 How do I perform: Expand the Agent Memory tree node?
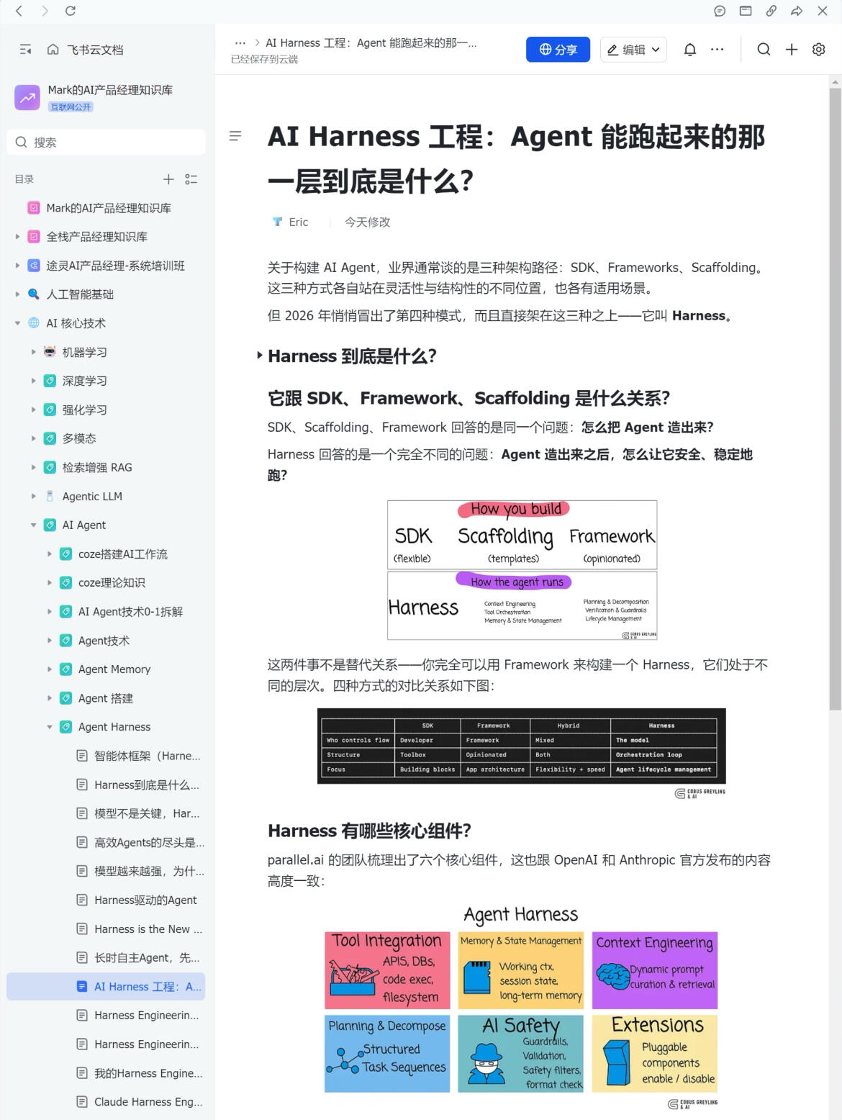(x=50, y=669)
